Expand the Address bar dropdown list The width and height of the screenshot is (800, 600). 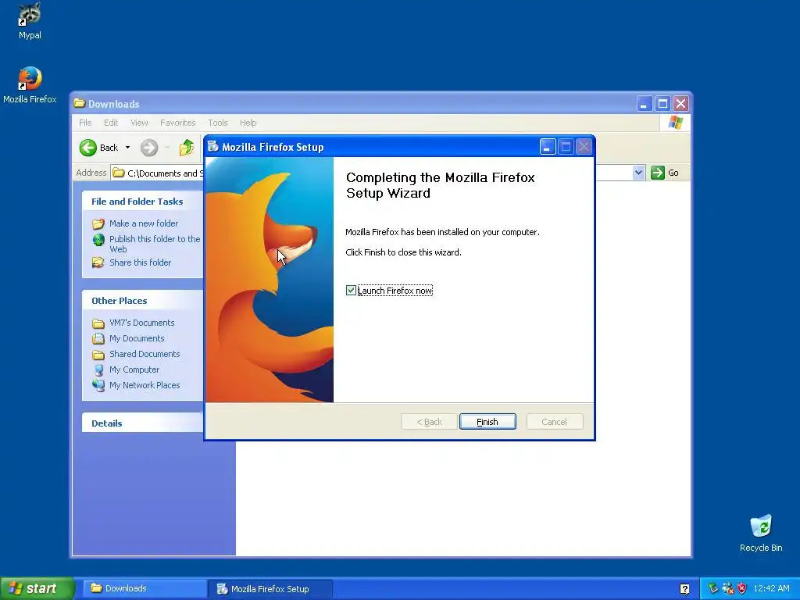click(x=638, y=173)
